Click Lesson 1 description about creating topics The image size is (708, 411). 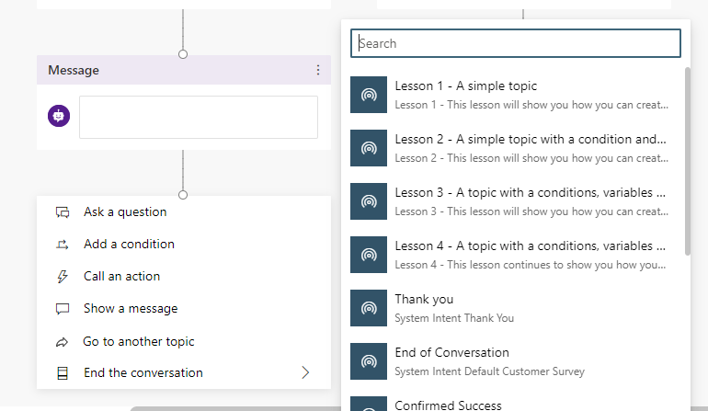pyautogui.click(x=531, y=105)
